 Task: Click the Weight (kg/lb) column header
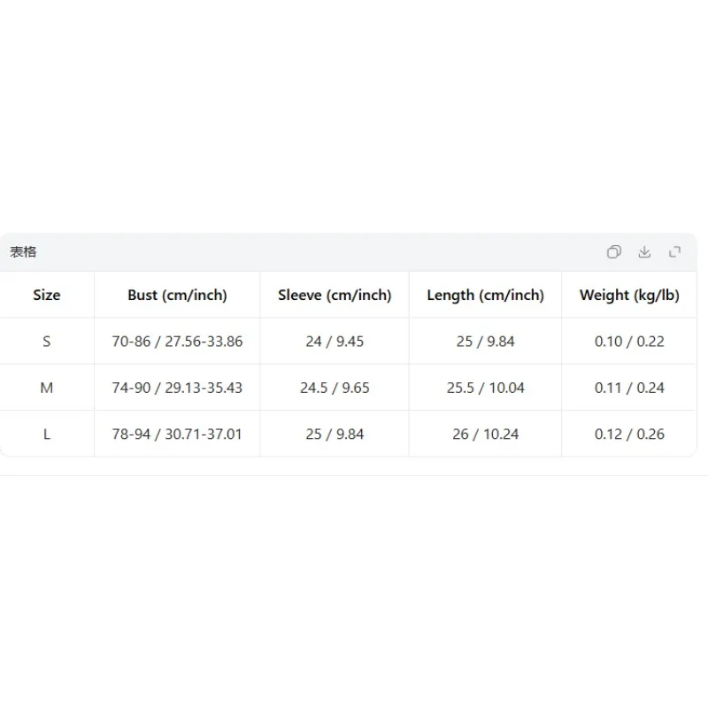coord(629,295)
